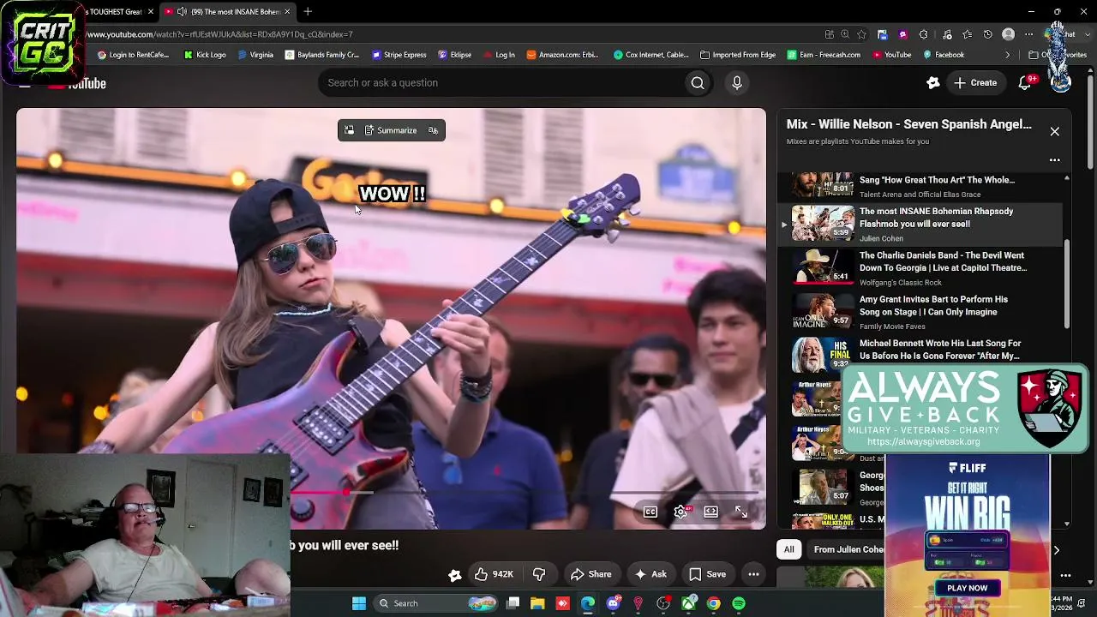1097x617 pixels.
Task: Click the Summarize button over the video
Action: [x=391, y=130]
